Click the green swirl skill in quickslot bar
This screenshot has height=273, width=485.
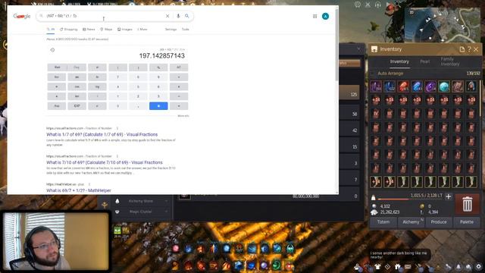tap(276, 265)
